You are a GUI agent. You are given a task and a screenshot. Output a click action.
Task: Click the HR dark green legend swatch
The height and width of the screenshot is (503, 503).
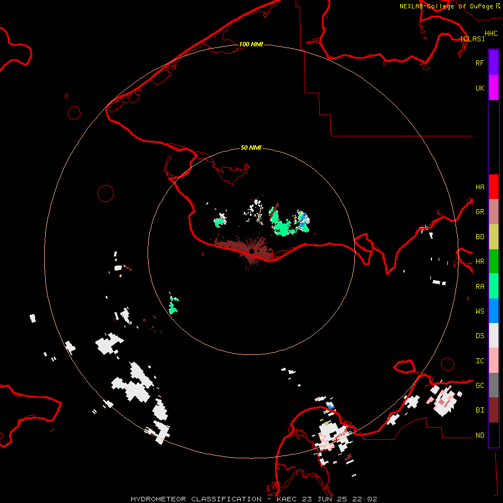click(493, 261)
